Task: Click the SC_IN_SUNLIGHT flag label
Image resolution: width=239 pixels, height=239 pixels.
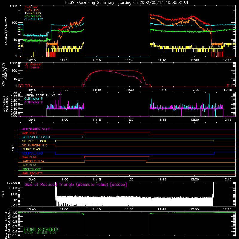Action: pyautogui.click(x=34, y=141)
